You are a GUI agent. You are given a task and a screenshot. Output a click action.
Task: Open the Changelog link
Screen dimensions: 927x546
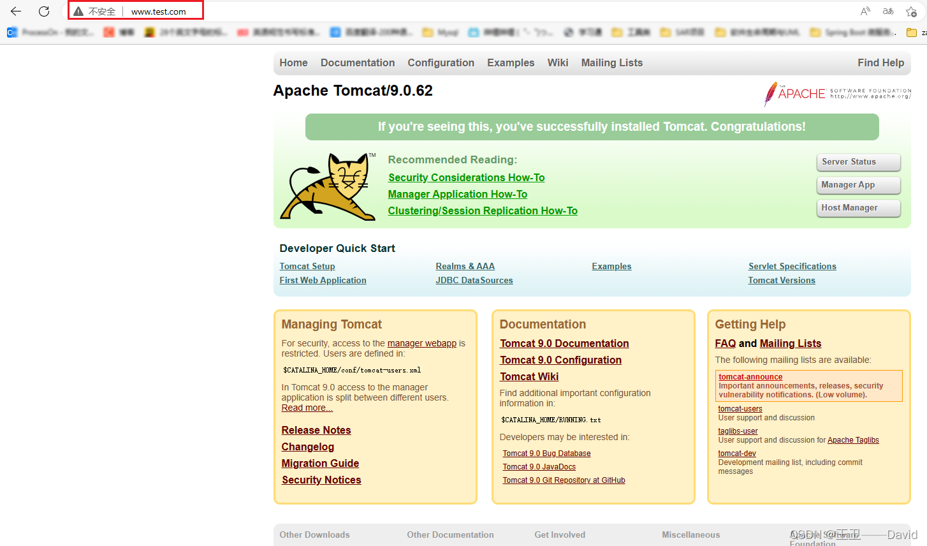tap(308, 446)
